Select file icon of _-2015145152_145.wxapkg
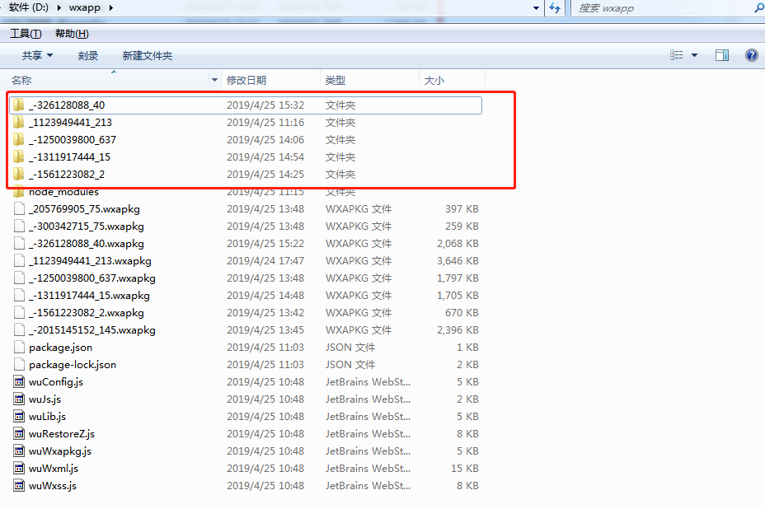 click(x=19, y=330)
